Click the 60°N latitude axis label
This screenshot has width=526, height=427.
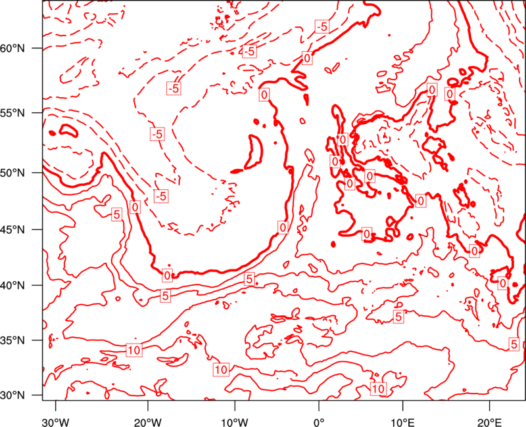[12, 48]
